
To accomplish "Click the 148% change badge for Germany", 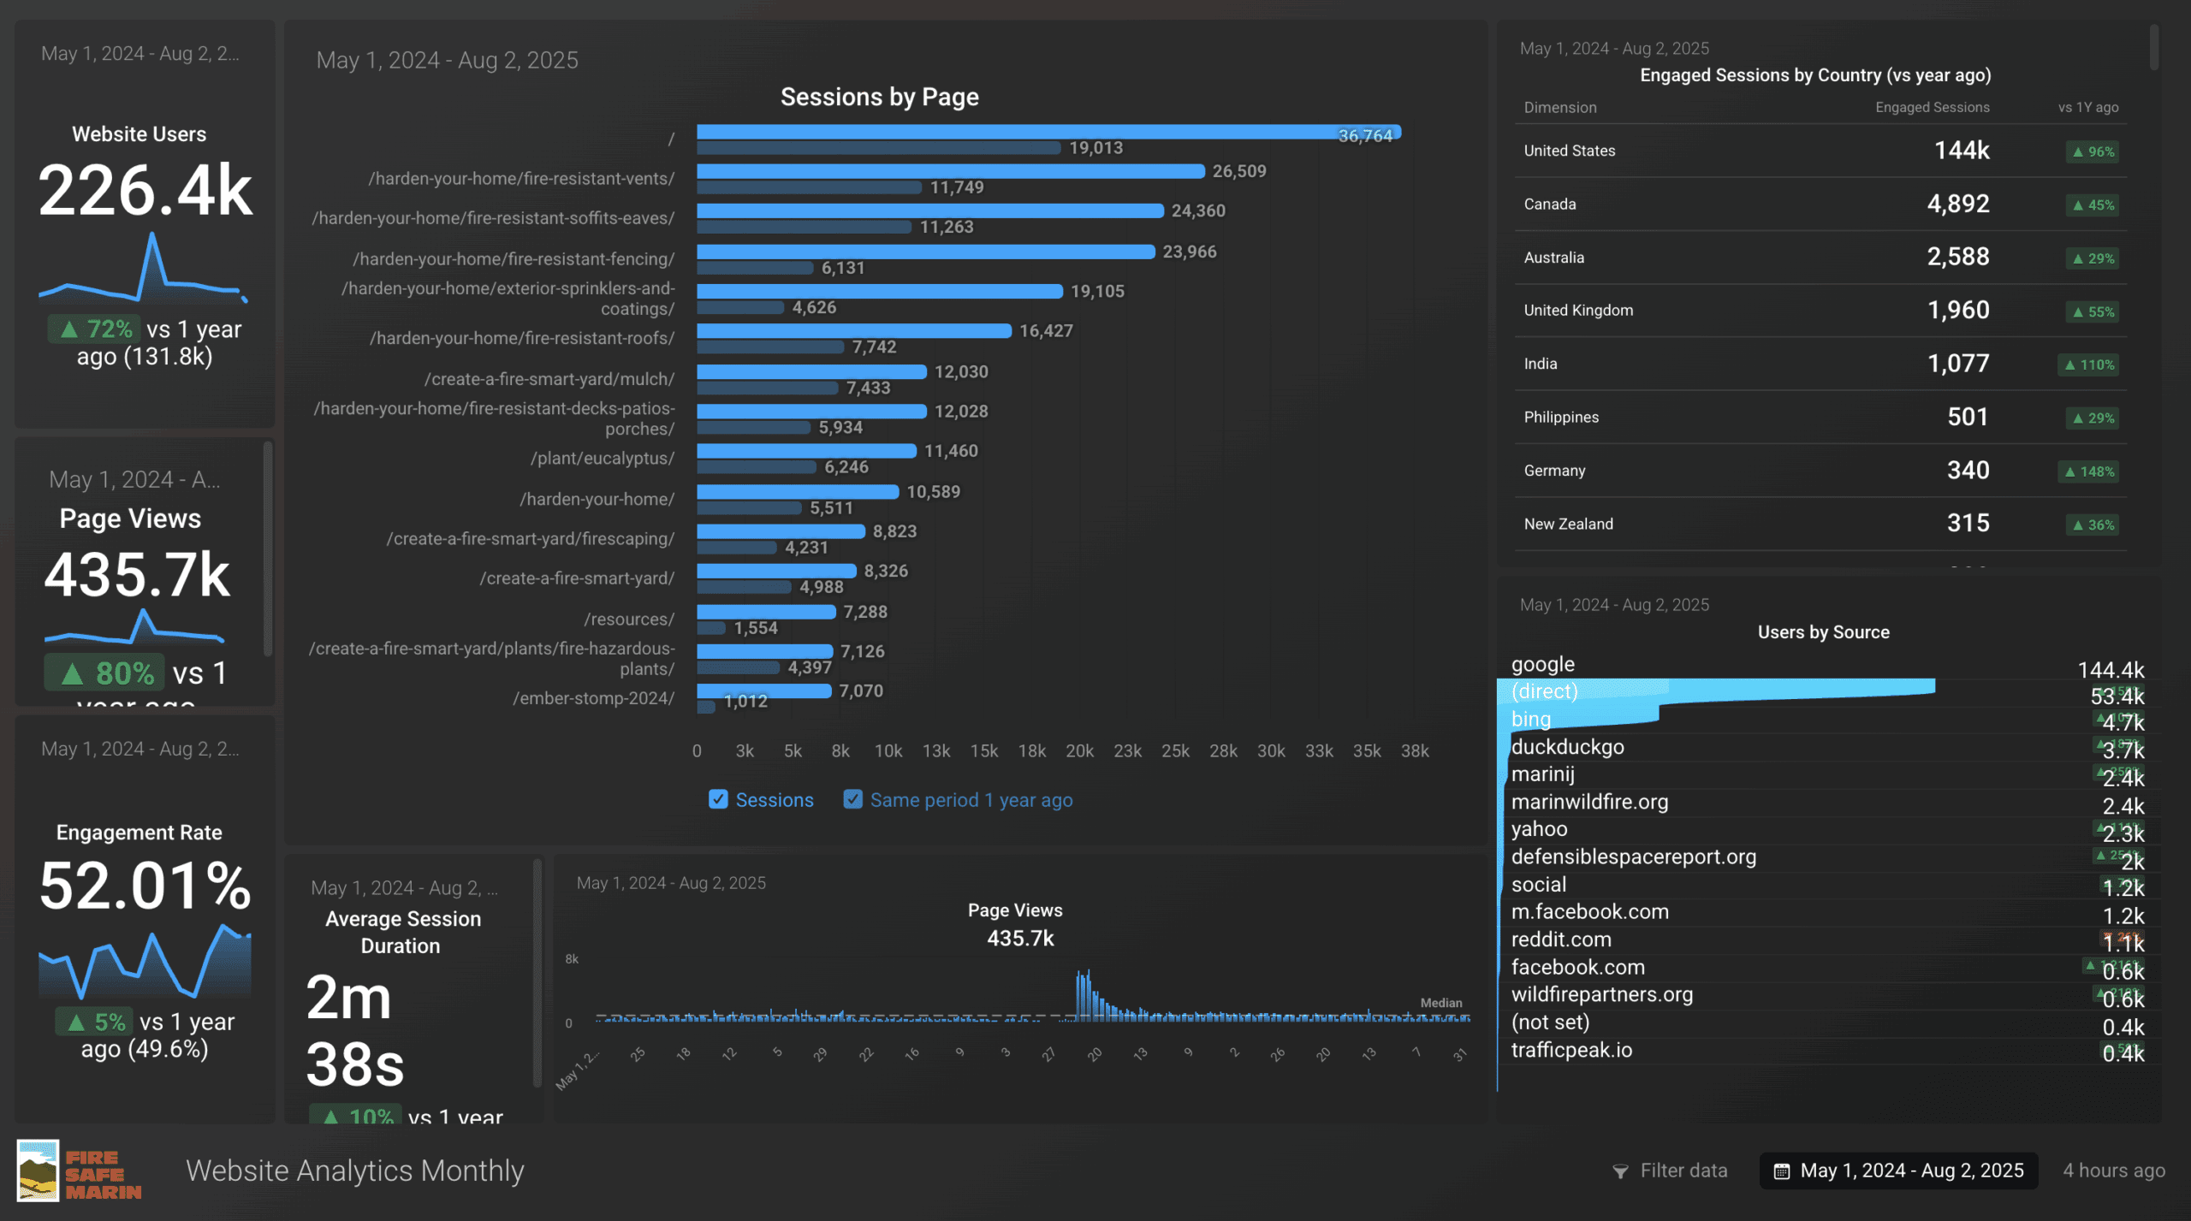I will pos(2089,471).
